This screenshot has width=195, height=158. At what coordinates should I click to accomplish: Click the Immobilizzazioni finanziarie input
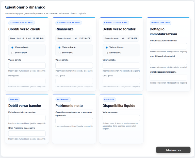pyautogui.click(x=168, y=77)
